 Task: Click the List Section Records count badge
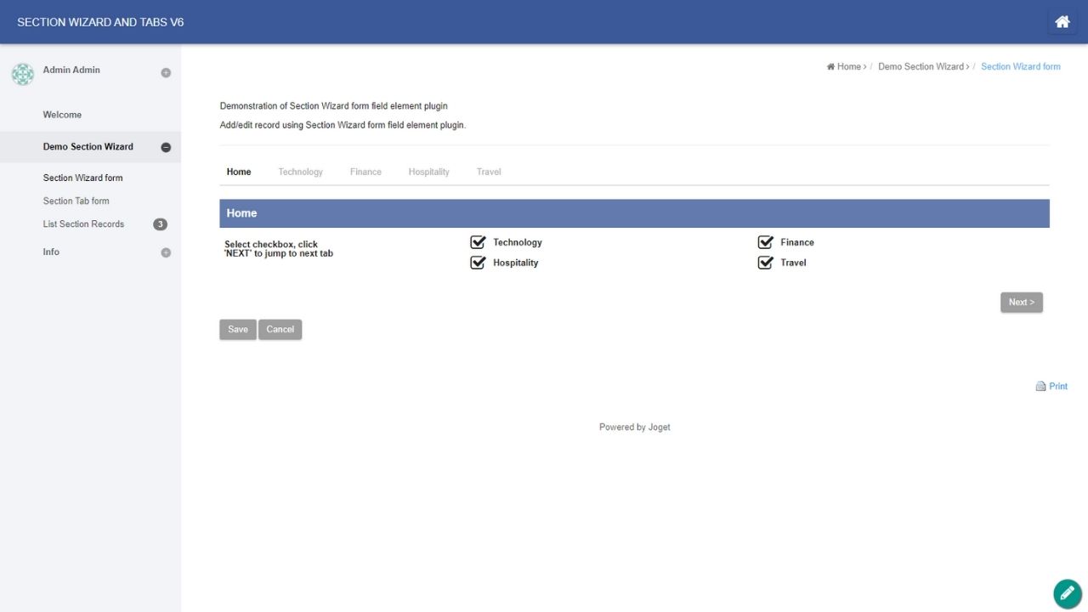pos(160,224)
